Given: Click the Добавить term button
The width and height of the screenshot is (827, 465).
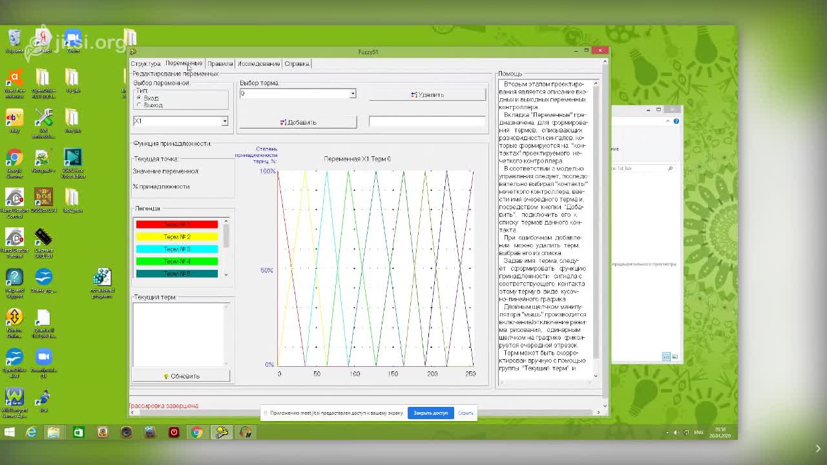Looking at the screenshot, I should pyautogui.click(x=298, y=122).
